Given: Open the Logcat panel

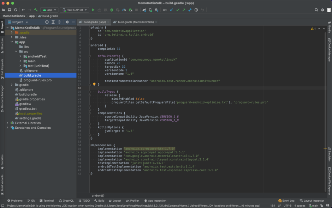Looking at the screenshot, I should coord(115,201).
